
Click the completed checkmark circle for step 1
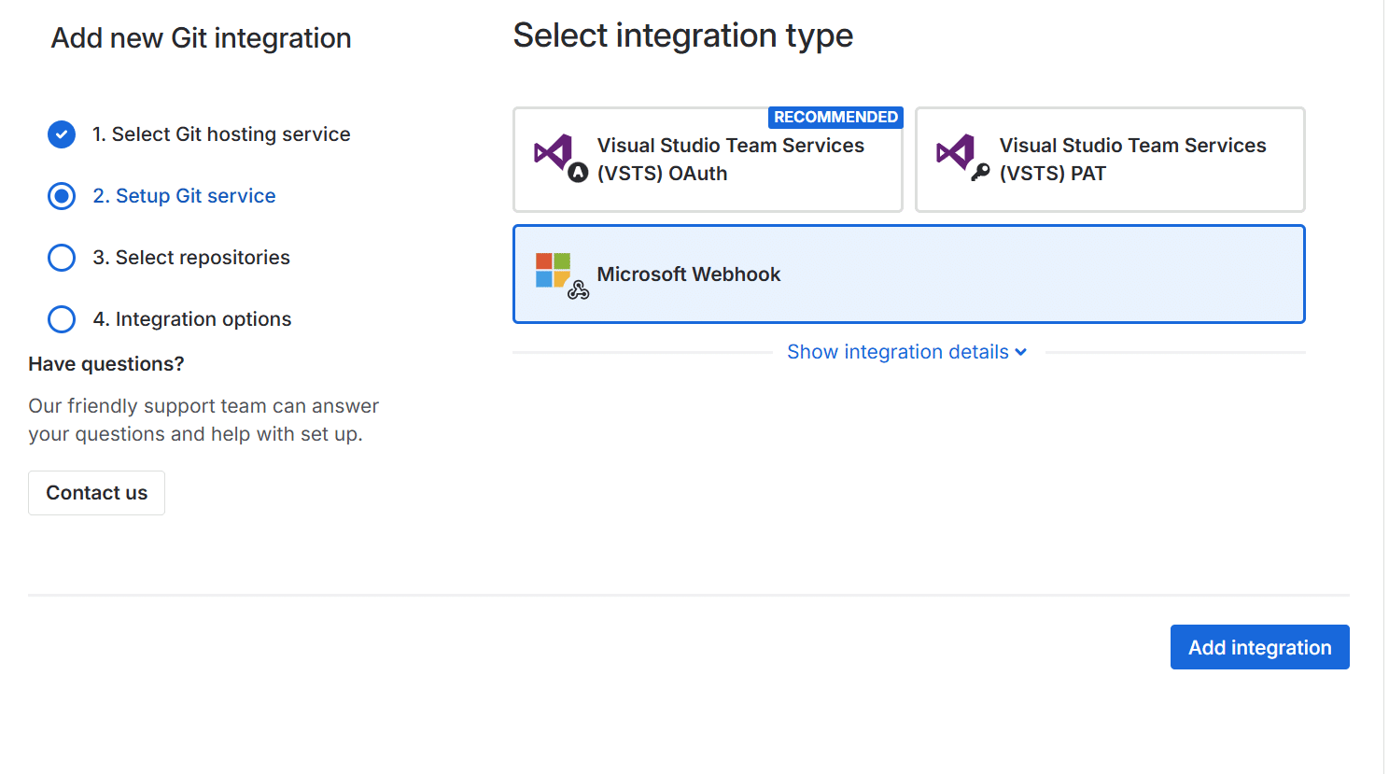click(62, 134)
